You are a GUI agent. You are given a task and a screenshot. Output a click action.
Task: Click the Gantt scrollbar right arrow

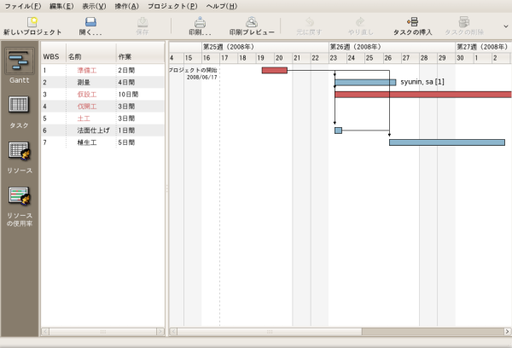tap(507, 331)
